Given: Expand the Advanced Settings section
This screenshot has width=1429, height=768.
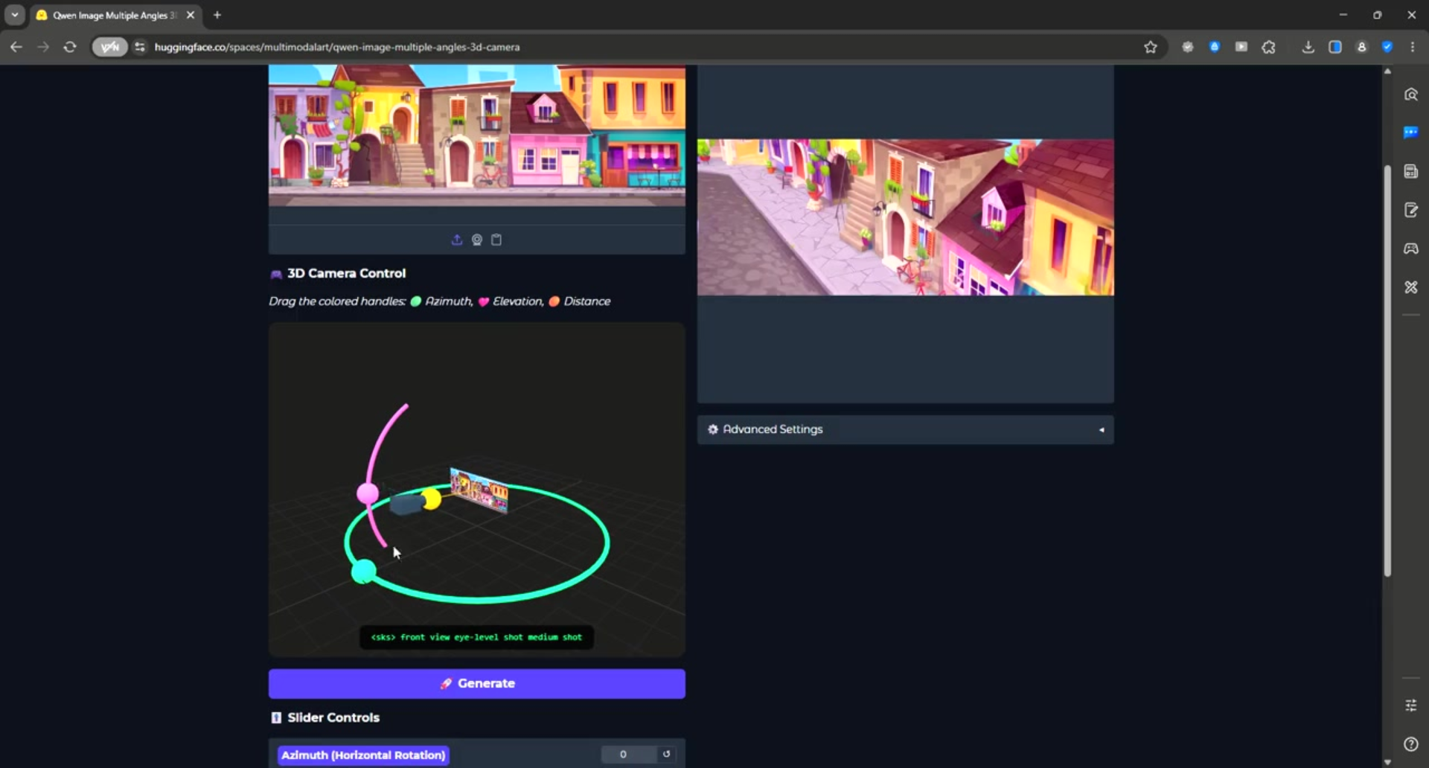Looking at the screenshot, I should [905, 429].
